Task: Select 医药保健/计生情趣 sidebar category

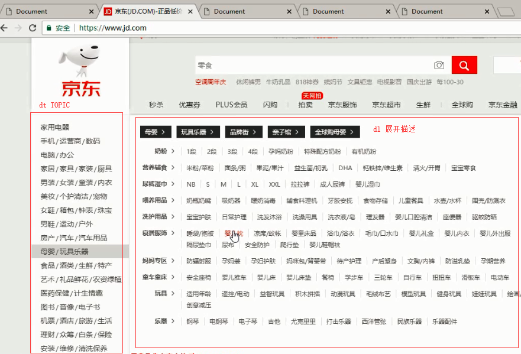Action: (x=72, y=293)
